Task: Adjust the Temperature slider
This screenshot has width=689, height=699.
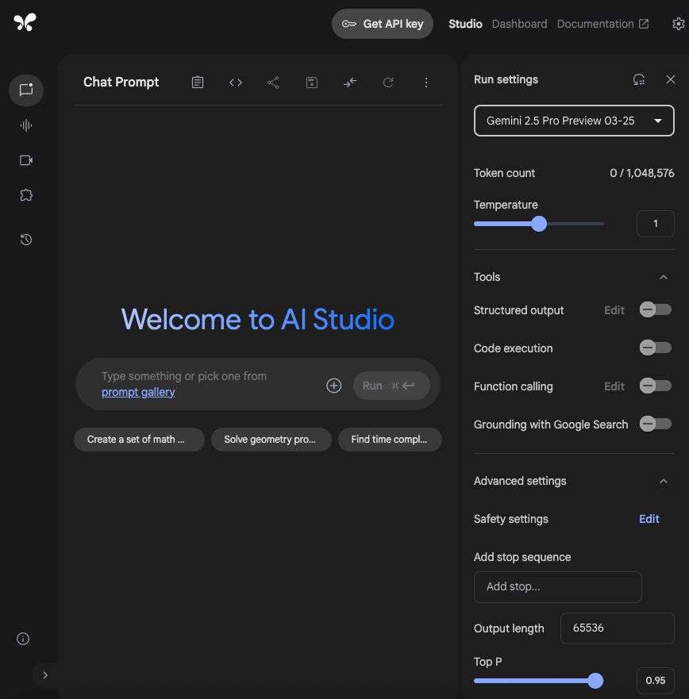Action: [539, 224]
